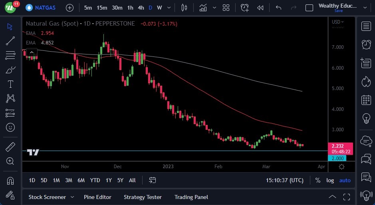
Task: Switch to 1h timeframe
Action: (x=130, y=8)
